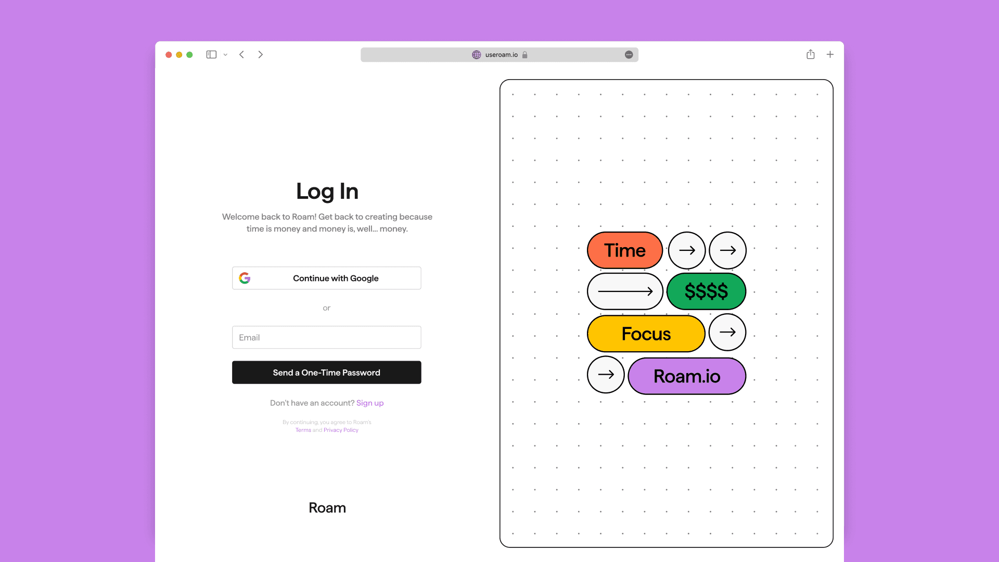Click the yellow Focus pill
The height and width of the screenshot is (562, 999).
646,334
